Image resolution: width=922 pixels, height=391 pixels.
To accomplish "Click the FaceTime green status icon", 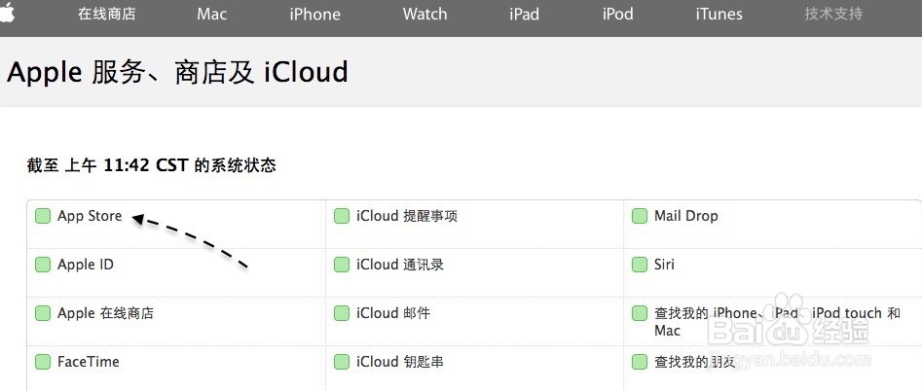I will coord(42,362).
